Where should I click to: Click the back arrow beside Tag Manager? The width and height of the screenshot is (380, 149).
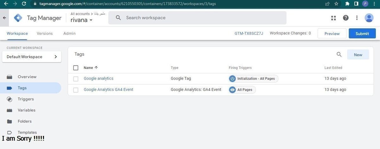pyautogui.click(x=4, y=18)
